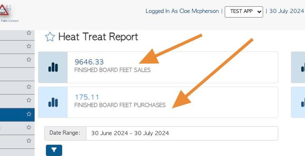Click the bar chart icon beside Board Feet Sales
Image resolution: width=305 pixels, height=156 pixels.
[53, 67]
